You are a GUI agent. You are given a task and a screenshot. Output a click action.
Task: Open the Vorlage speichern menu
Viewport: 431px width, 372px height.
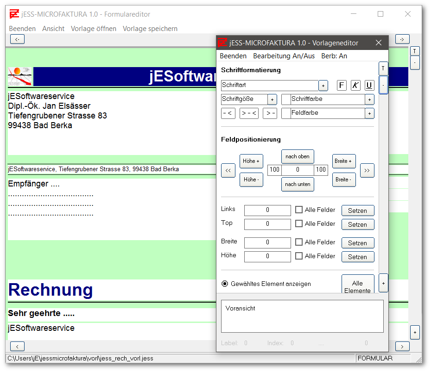click(x=150, y=29)
